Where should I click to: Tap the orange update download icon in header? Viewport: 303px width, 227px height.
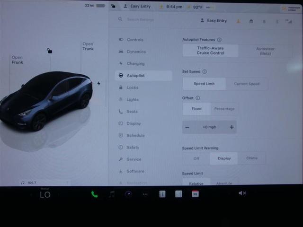239,21
